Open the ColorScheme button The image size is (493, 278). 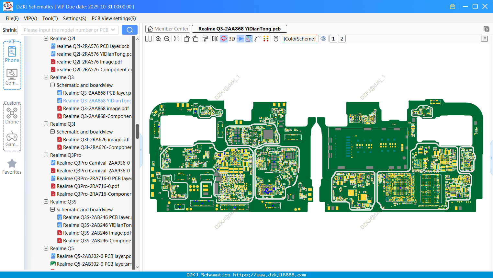299,39
